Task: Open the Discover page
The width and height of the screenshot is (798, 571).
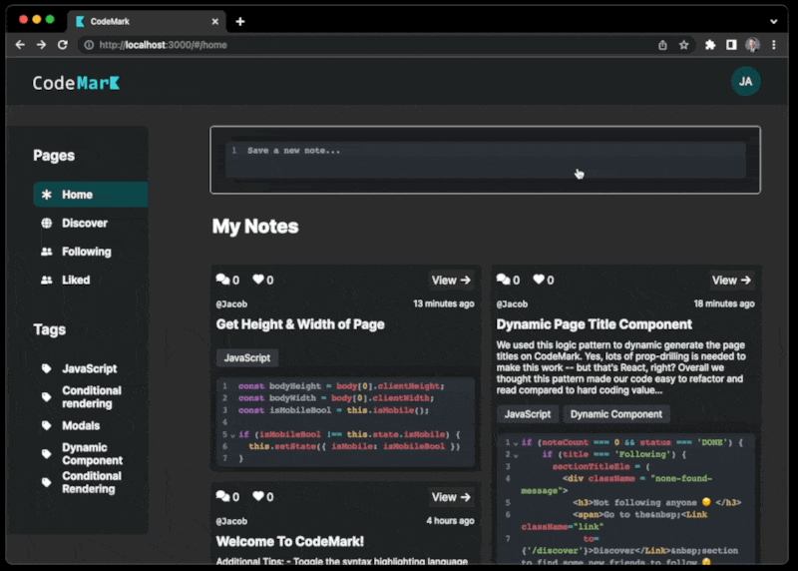Action: coord(85,223)
